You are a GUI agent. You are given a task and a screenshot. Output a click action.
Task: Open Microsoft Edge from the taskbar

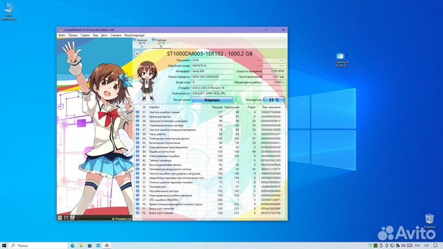73,245
